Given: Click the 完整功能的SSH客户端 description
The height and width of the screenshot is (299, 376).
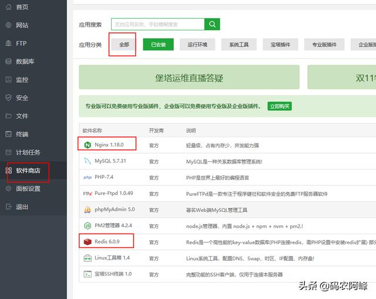Looking at the screenshot, I should [234, 274].
